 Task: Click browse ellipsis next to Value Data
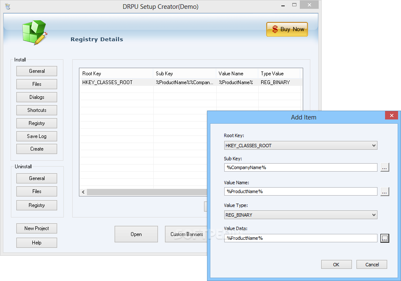click(385, 238)
